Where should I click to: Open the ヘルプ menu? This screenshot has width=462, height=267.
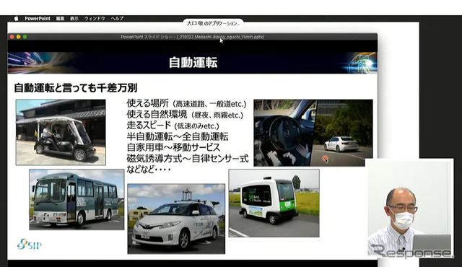click(117, 18)
